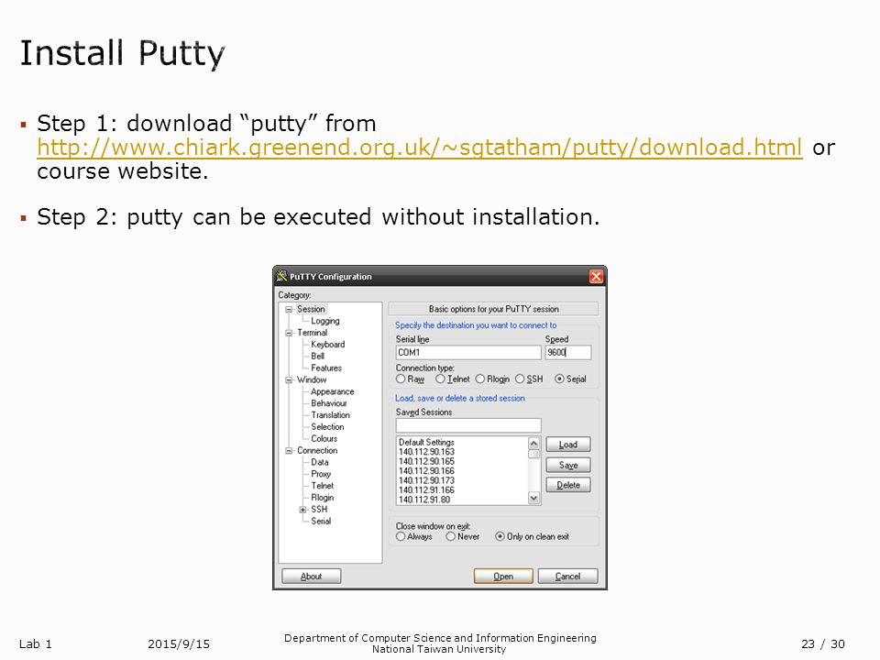This screenshot has height=660, width=880.
Task: Click the Serial line field containing COM1
Action: [x=468, y=352]
